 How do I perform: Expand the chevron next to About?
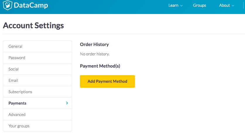233,6
